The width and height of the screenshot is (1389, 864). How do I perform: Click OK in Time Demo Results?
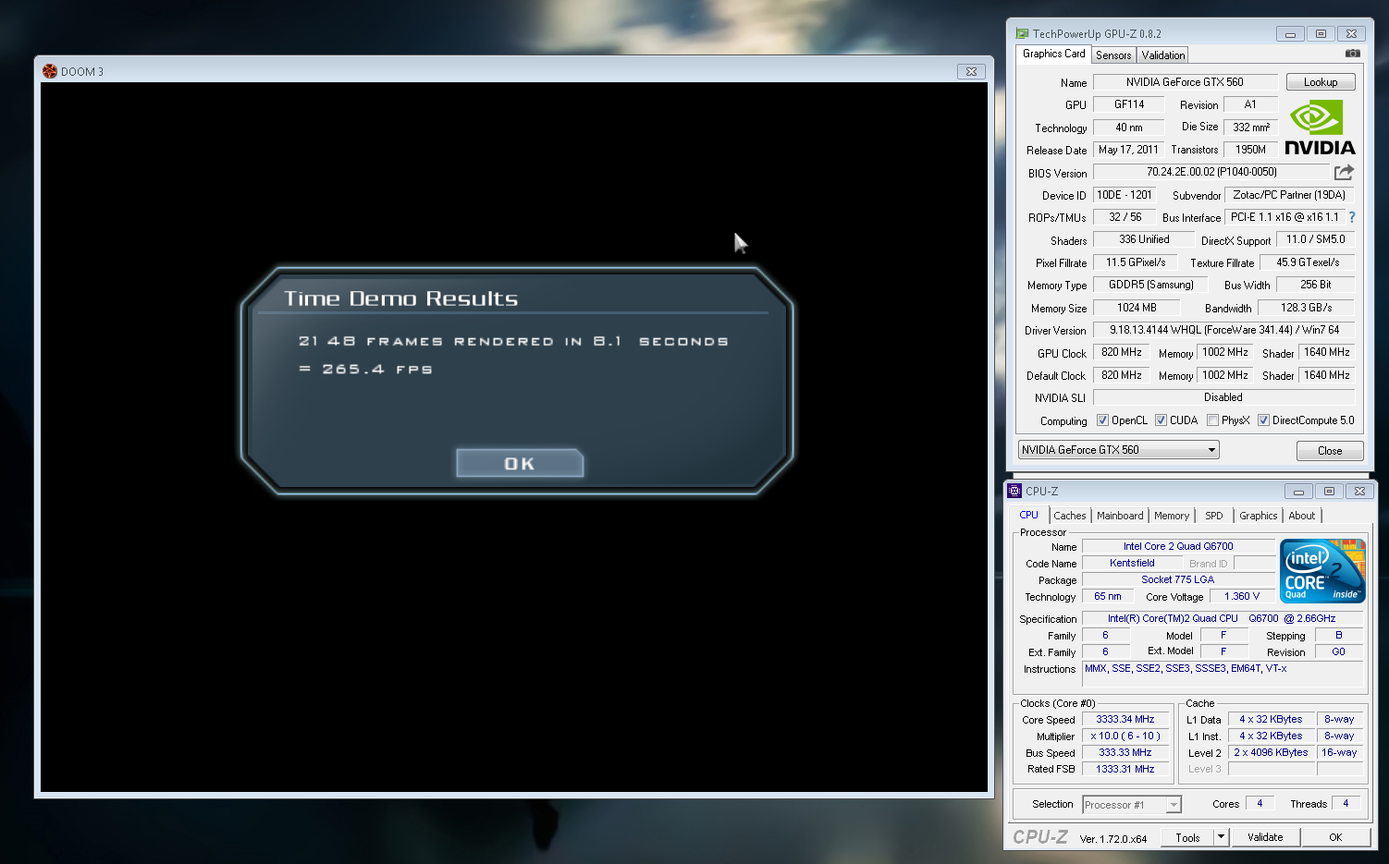(x=520, y=463)
